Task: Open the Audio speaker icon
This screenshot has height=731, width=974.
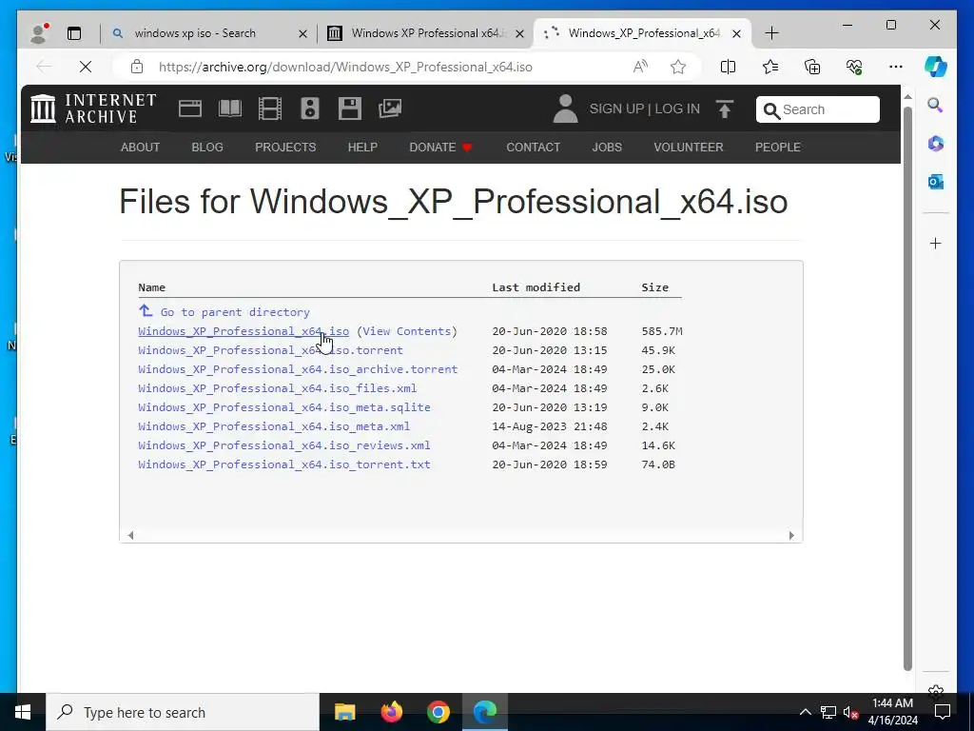Action: coord(310,109)
